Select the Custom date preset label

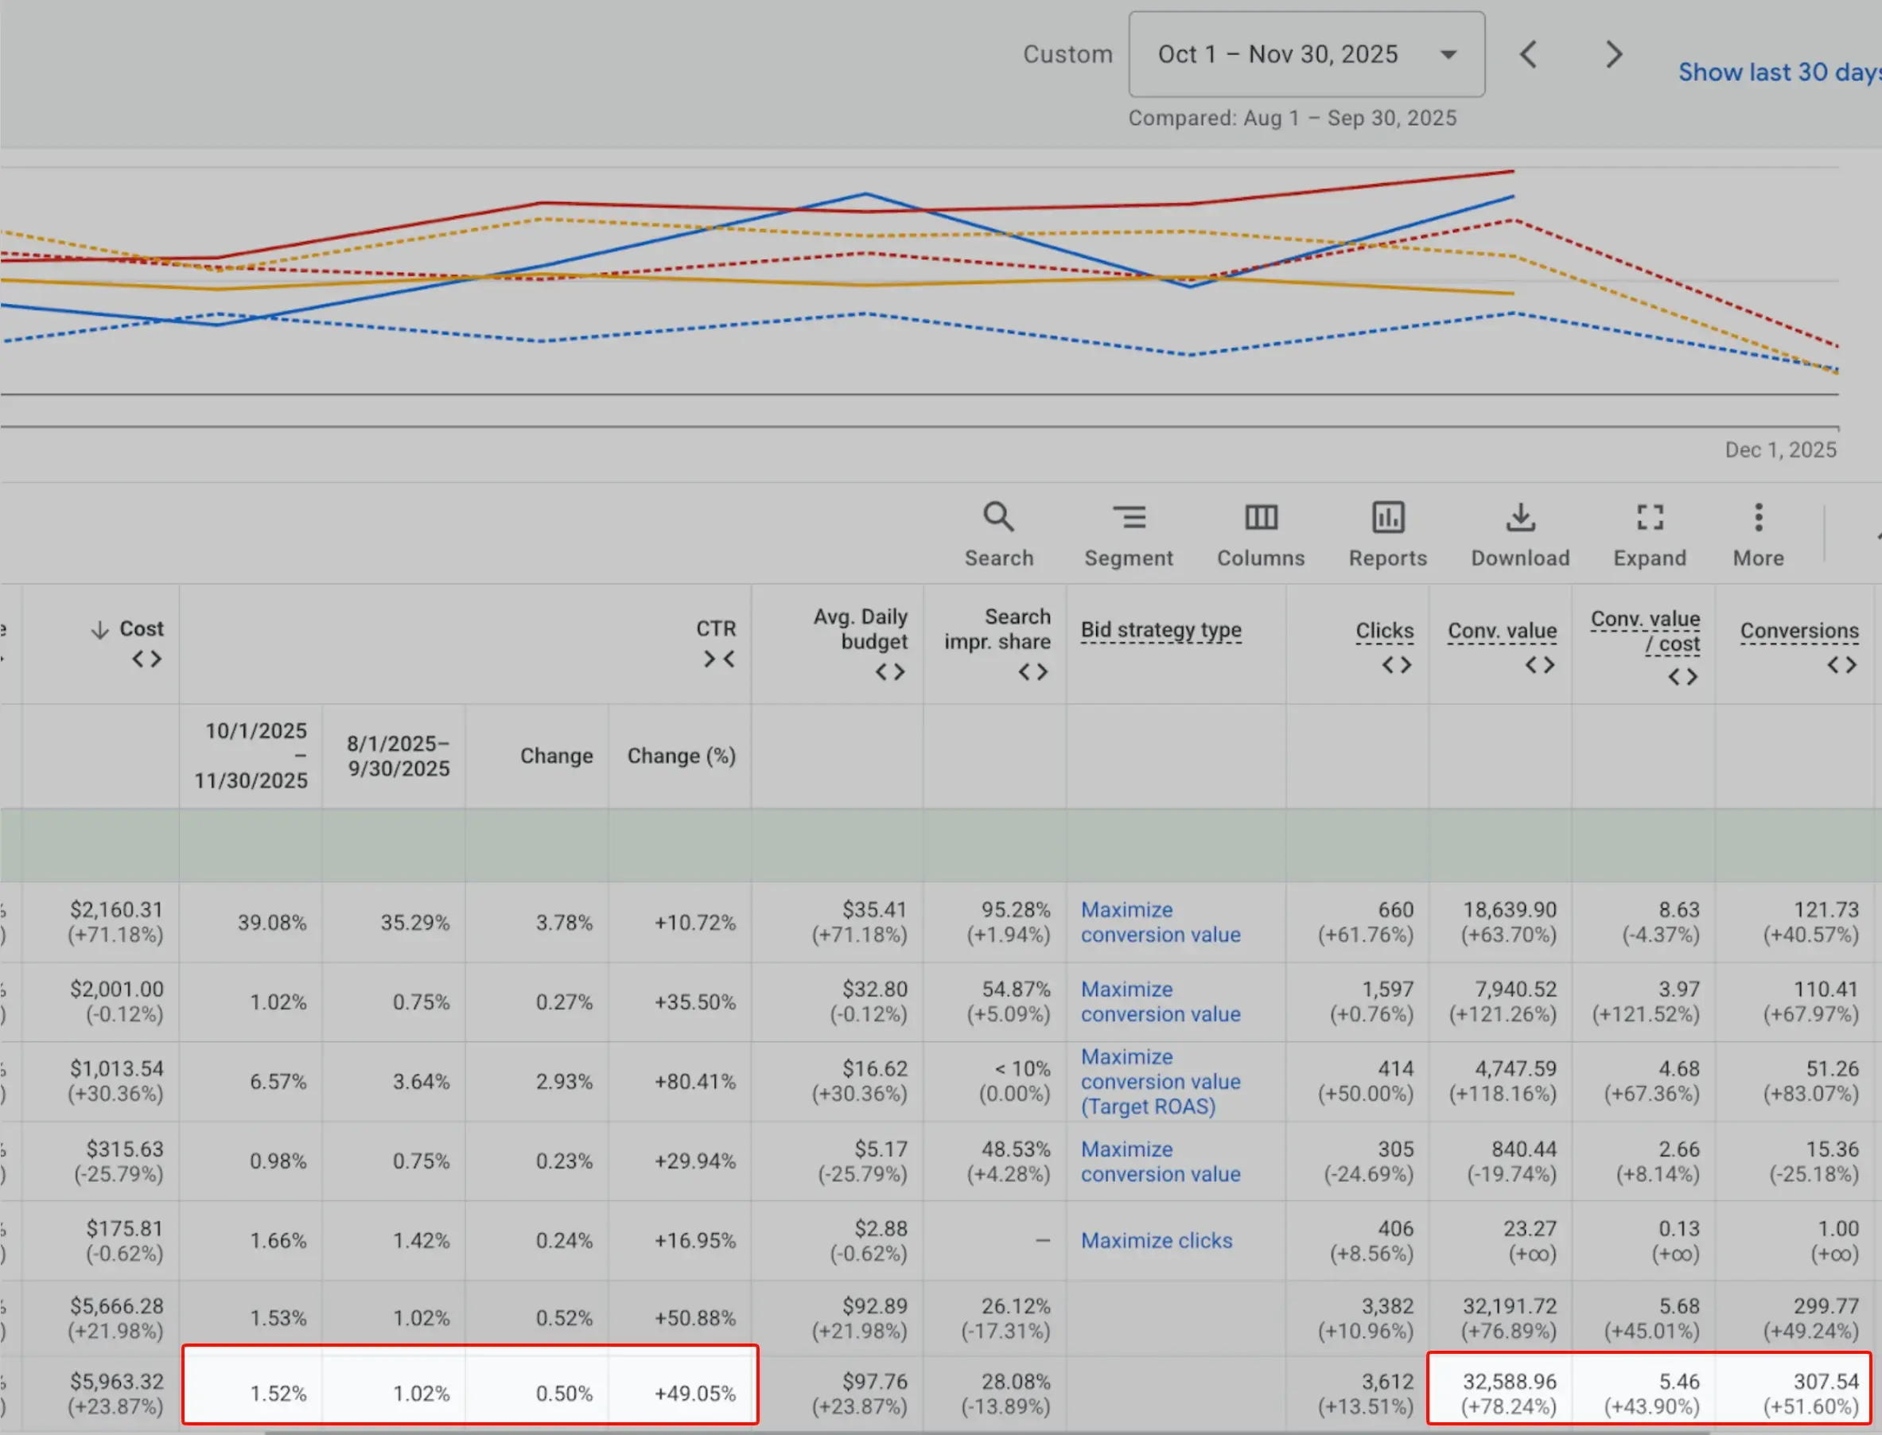pyautogui.click(x=1068, y=54)
